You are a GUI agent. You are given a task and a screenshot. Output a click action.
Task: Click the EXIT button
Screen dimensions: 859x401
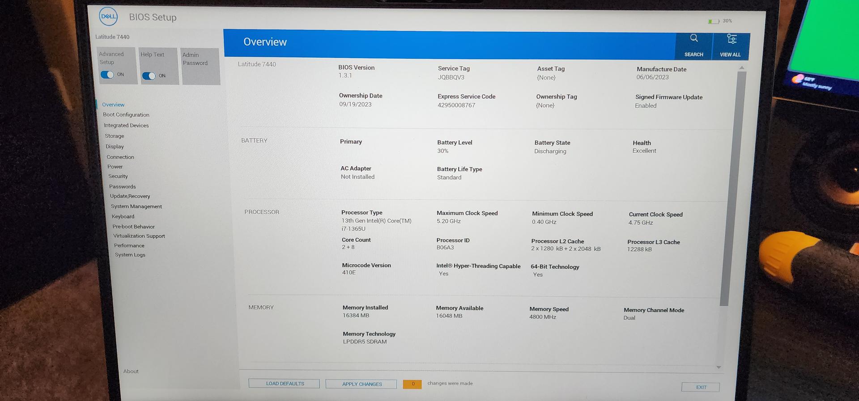pyautogui.click(x=701, y=387)
